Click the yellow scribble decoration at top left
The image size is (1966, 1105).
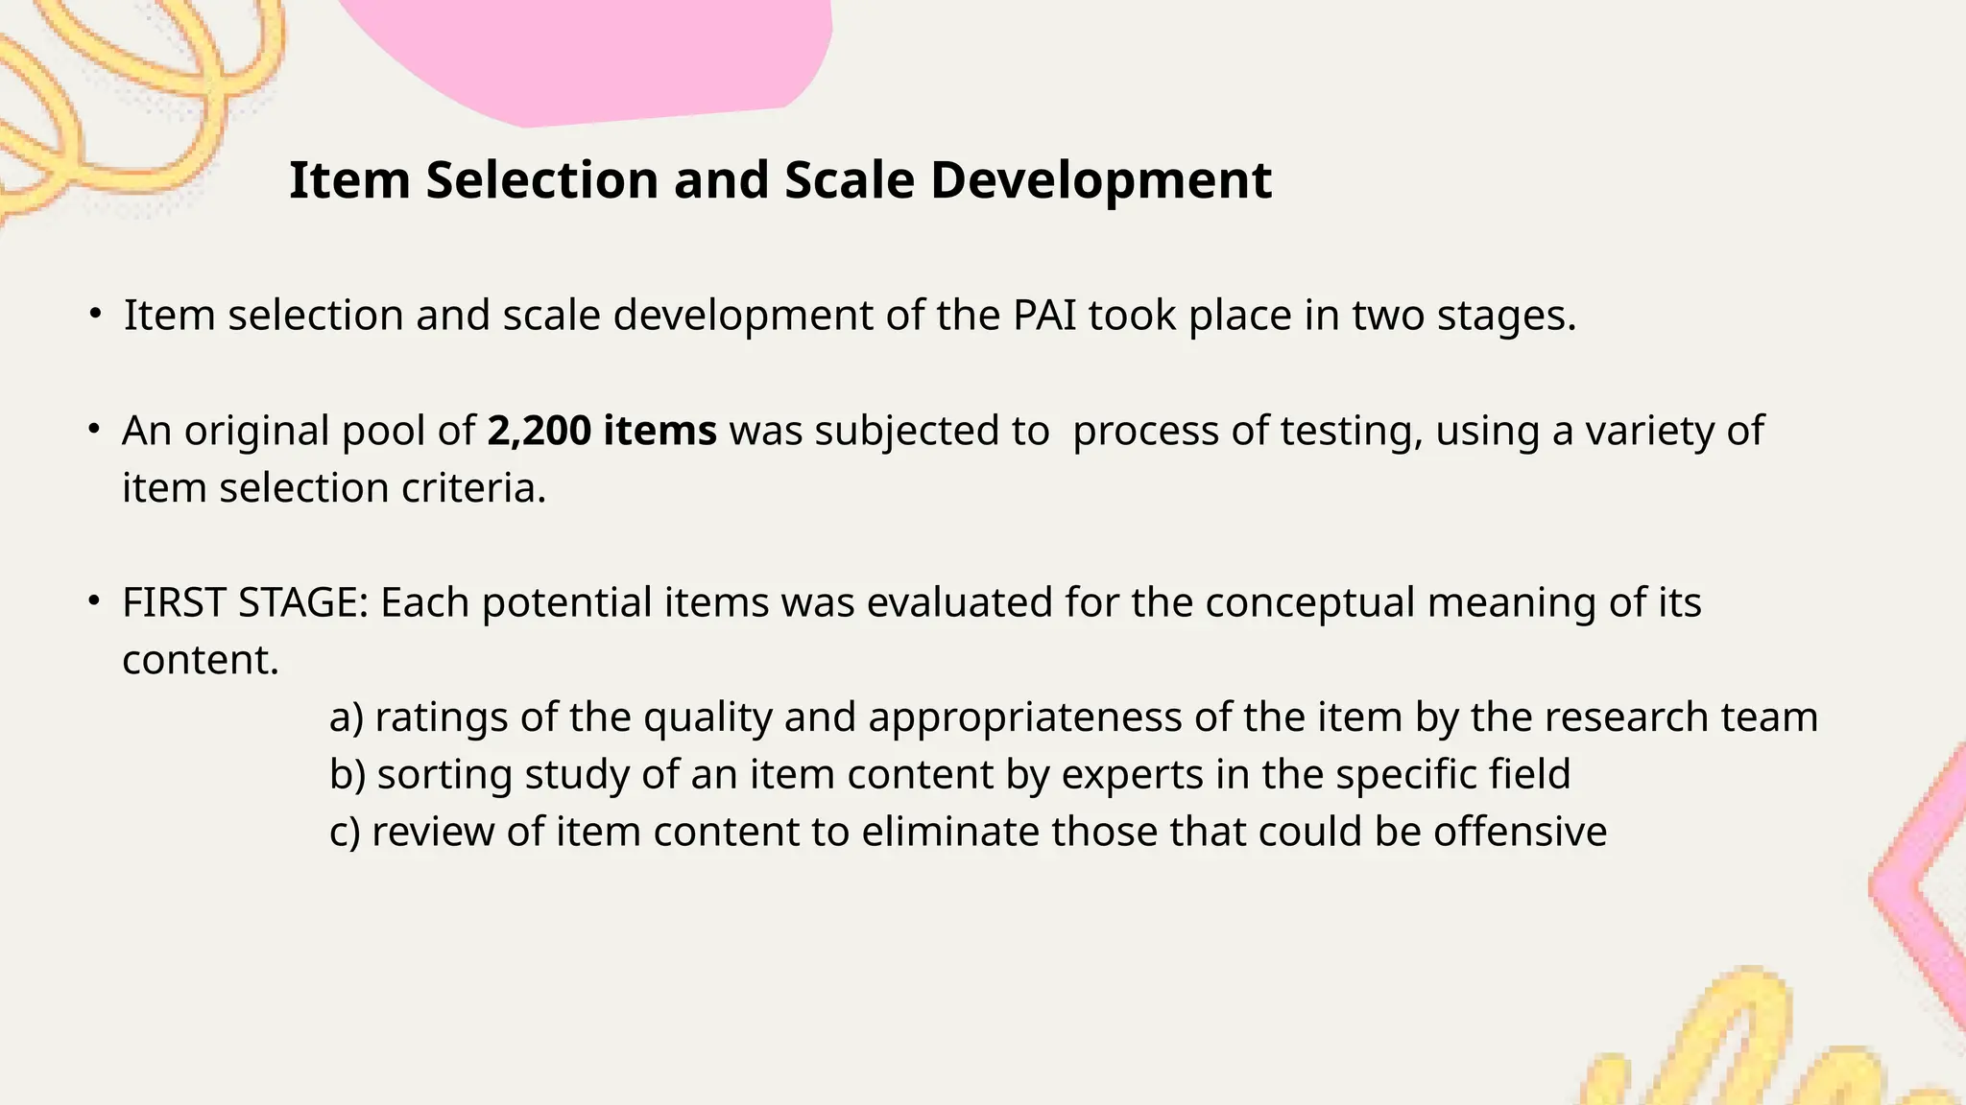(x=134, y=96)
